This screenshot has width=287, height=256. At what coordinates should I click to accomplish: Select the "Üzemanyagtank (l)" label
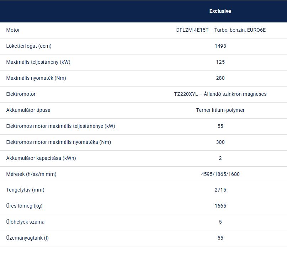[x=27, y=238]
